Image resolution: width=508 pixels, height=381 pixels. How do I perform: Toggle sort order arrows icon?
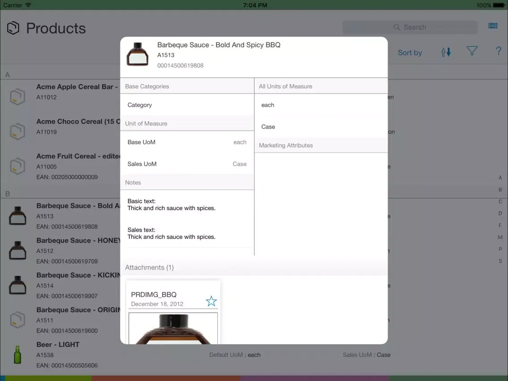pyautogui.click(x=446, y=52)
